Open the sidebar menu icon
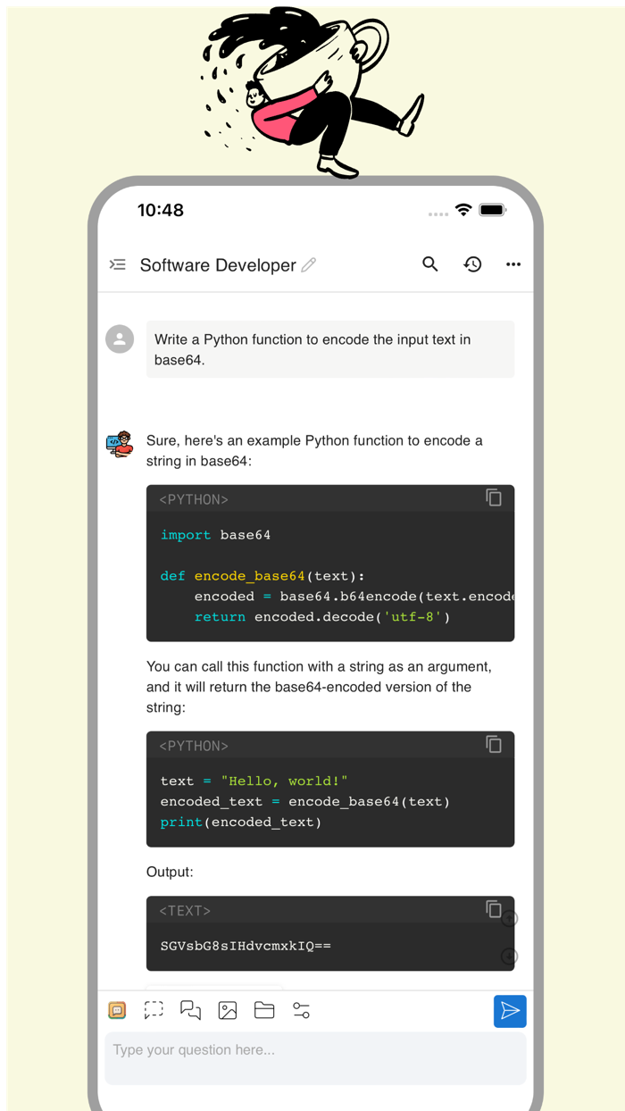The width and height of the screenshot is (625, 1111). point(118,264)
